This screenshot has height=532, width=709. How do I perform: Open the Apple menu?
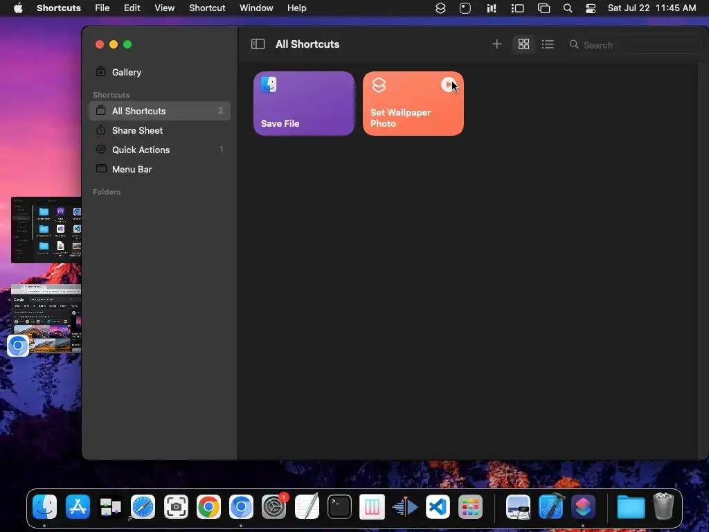point(18,8)
